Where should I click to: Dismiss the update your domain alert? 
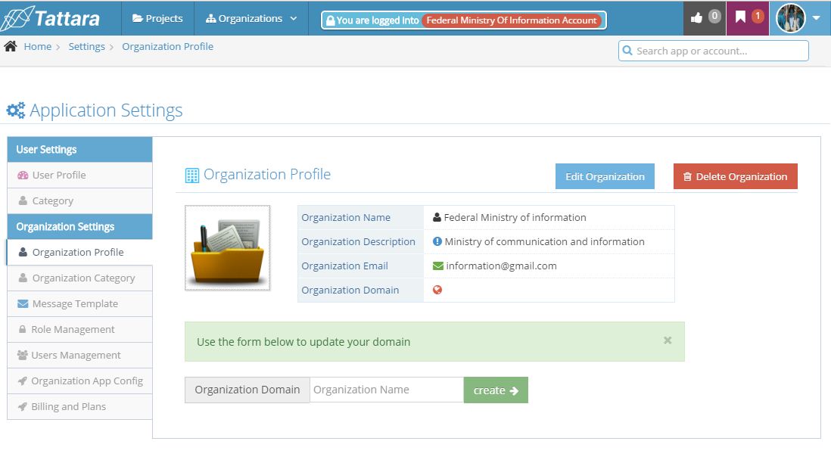[x=668, y=340]
